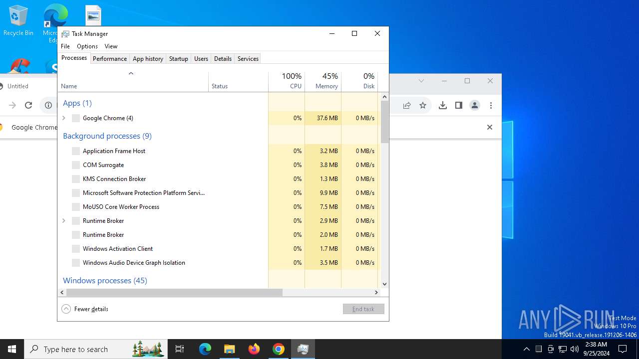The width and height of the screenshot is (639, 359).
Task: Open Chrome's three-dot menu
Action: 491,105
